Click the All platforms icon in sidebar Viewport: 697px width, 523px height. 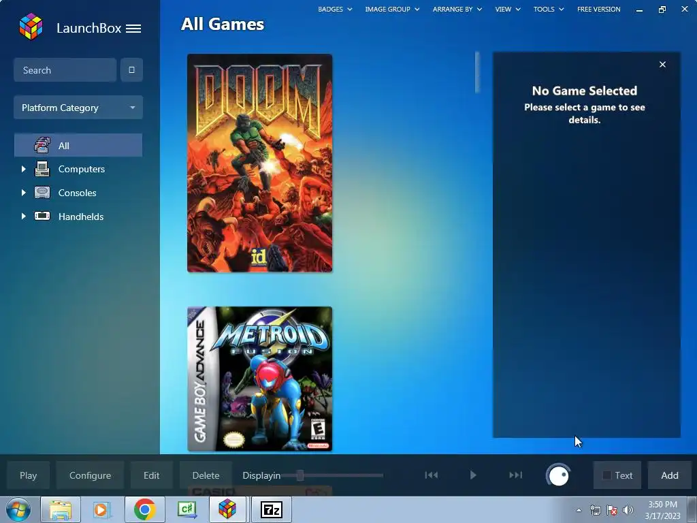pos(42,146)
